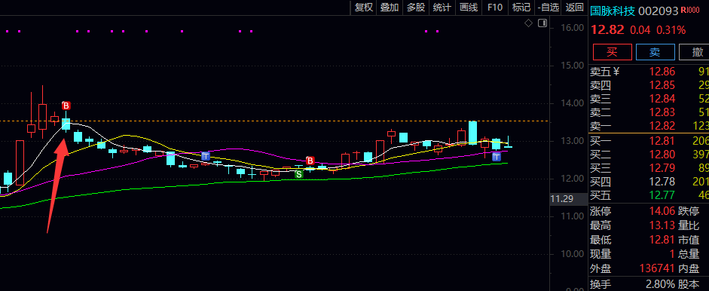The width and height of the screenshot is (709, 291).
Task: Click the red B marker mid-chart
Action: (x=310, y=161)
